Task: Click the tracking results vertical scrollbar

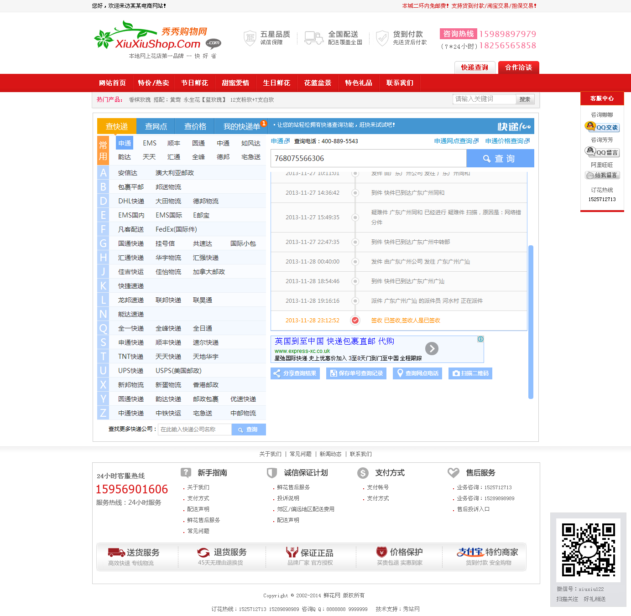Action: 531,321
